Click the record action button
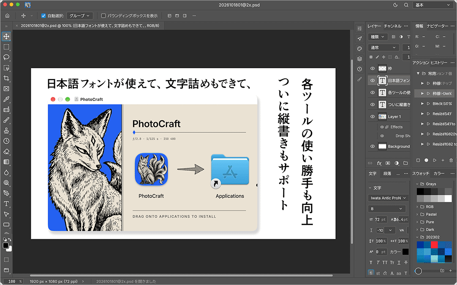The image size is (457, 285). (x=427, y=160)
